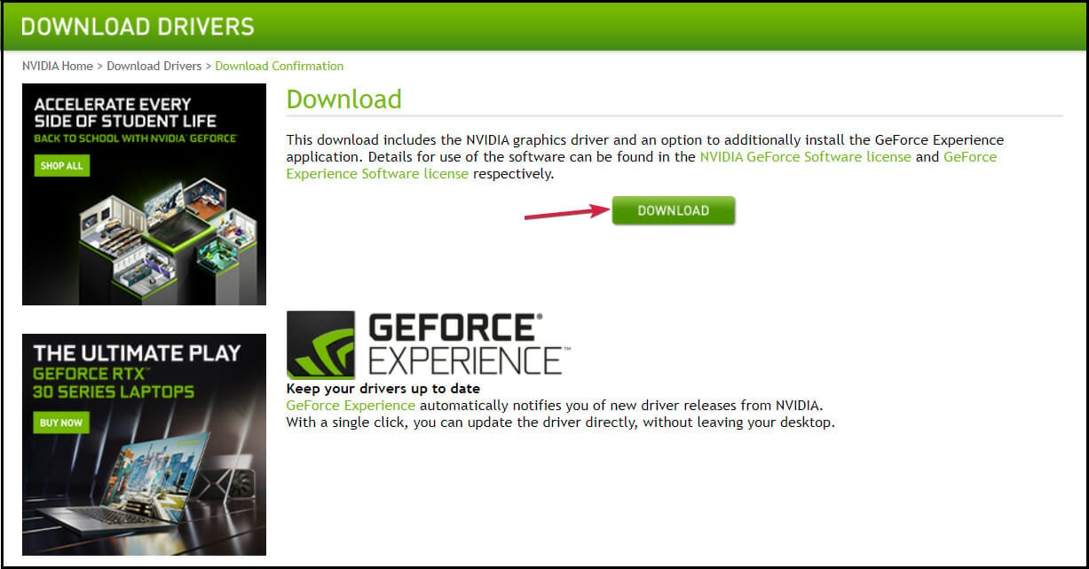Image resolution: width=1089 pixels, height=569 pixels.
Task: Click the GeForce Experience NVIDIA eye logo
Action: (x=321, y=344)
